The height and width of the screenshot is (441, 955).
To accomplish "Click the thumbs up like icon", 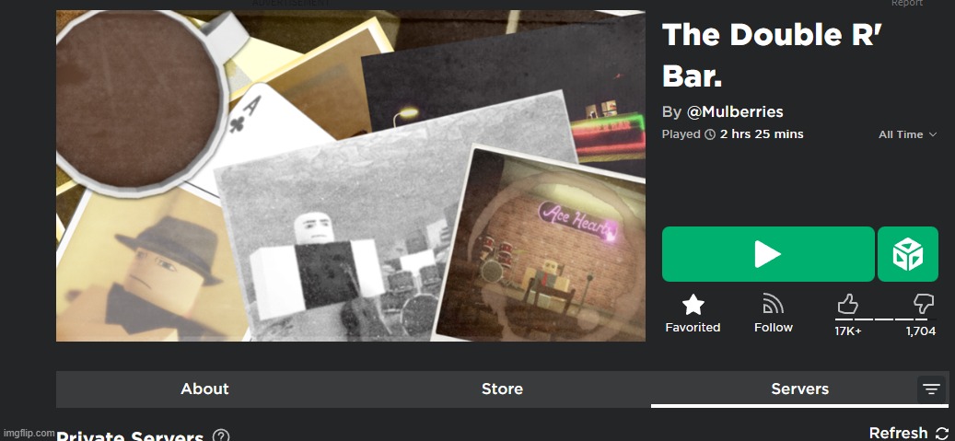I will 847,304.
